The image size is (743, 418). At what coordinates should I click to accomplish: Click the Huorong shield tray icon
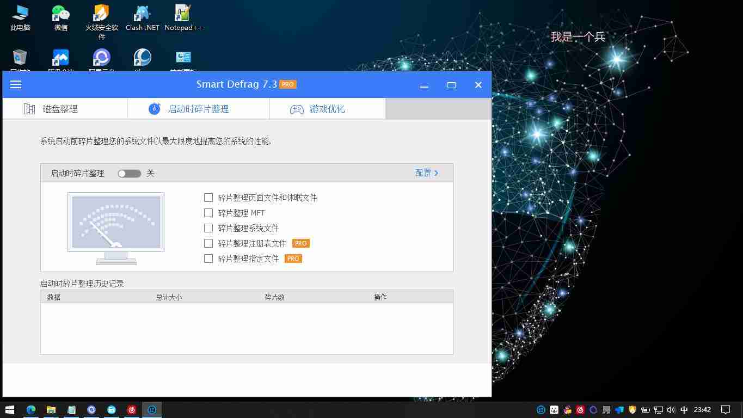[x=633, y=410]
